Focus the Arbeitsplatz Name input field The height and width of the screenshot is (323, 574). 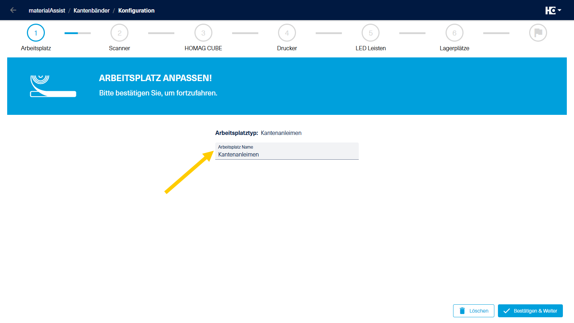tap(287, 151)
